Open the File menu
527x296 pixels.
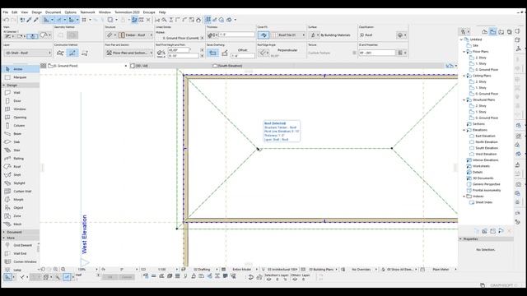pyautogui.click(x=6, y=12)
